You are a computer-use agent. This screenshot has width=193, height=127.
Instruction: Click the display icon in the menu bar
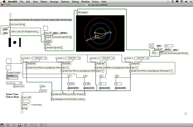pyautogui.click(x=177, y=2)
